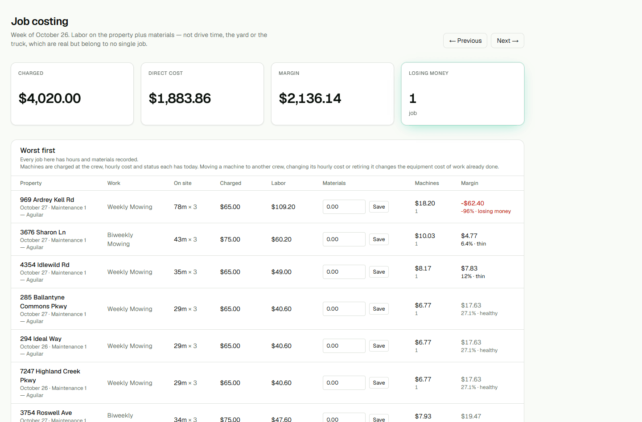The height and width of the screenshot is (422, 642).
Task: Click the $4.77 margin value
Action: (x=469, y=236)
